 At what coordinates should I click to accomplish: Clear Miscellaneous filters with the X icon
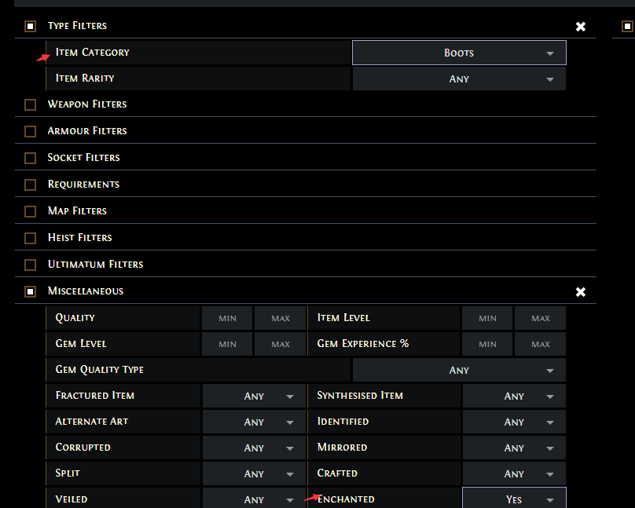pyautogui.click(x=580, y=291)
